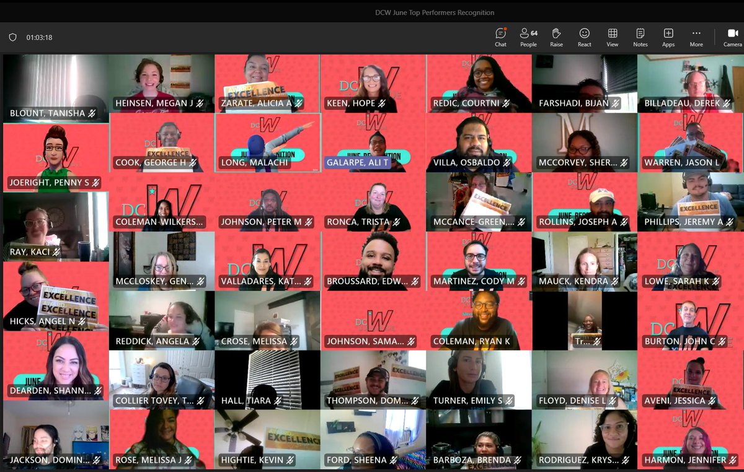Select ROSE, MELISSA J video tile

point(161,439)
